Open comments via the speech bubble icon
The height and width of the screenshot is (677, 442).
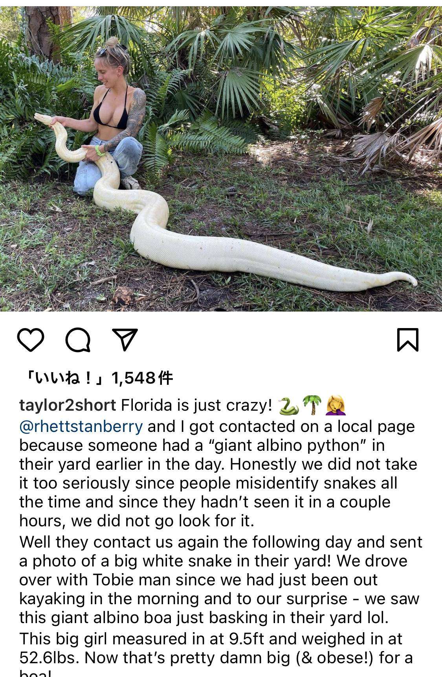78,340
